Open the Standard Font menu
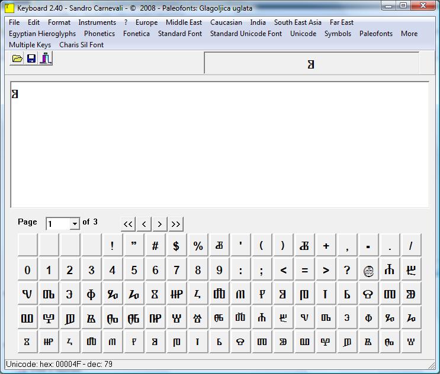Image resolution: width=440 pixels, height=374 pixels. 180,34
